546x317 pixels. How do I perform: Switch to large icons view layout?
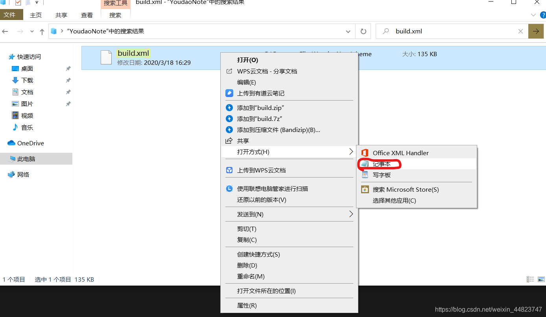[x=541, y=279]
